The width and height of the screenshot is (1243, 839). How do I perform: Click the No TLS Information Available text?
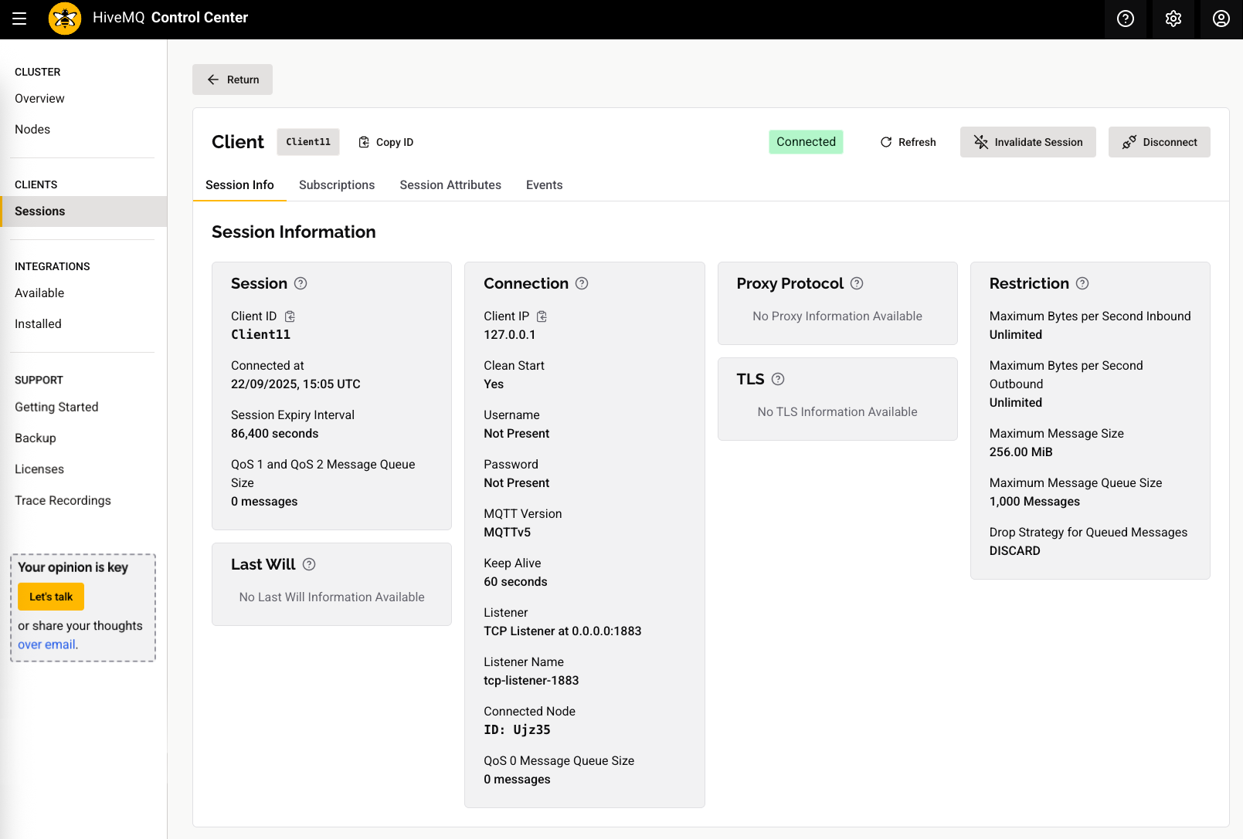pos(837,412)
